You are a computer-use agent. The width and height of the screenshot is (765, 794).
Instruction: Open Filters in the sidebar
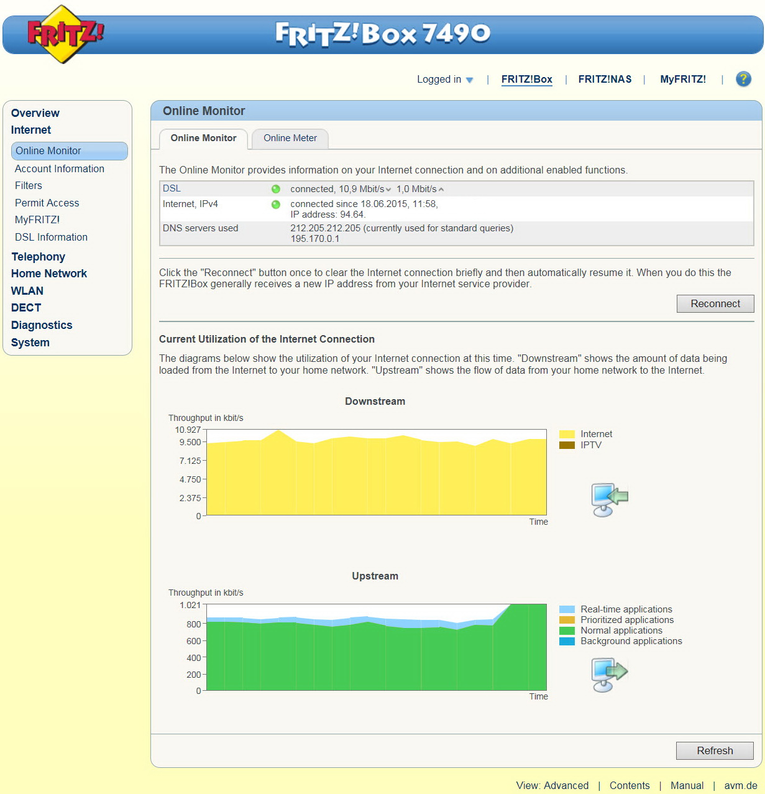(x=29, y=186)
